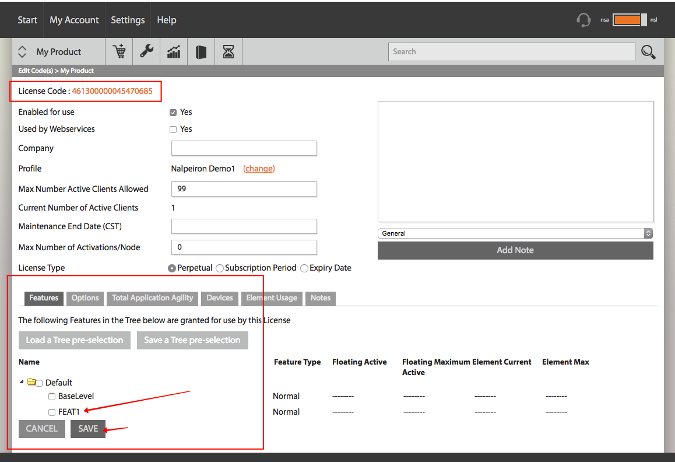Switch to Element Usage tab

[x=272, y=298]
